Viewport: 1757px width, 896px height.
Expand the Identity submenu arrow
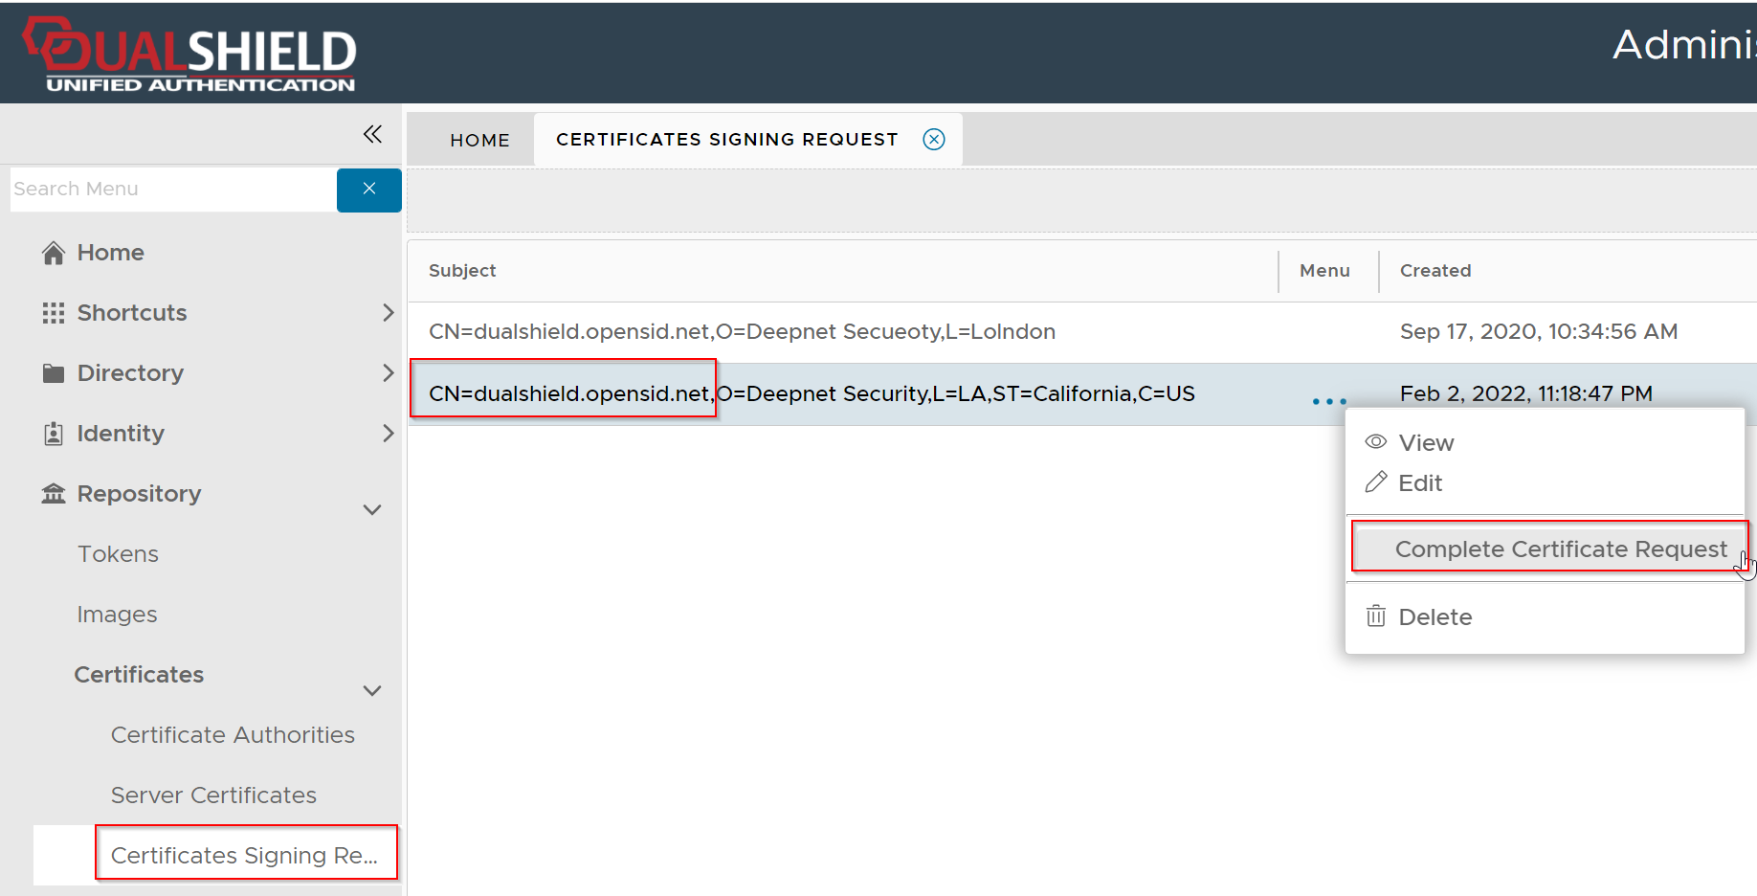pyautogui.click(x=388, y=434)
